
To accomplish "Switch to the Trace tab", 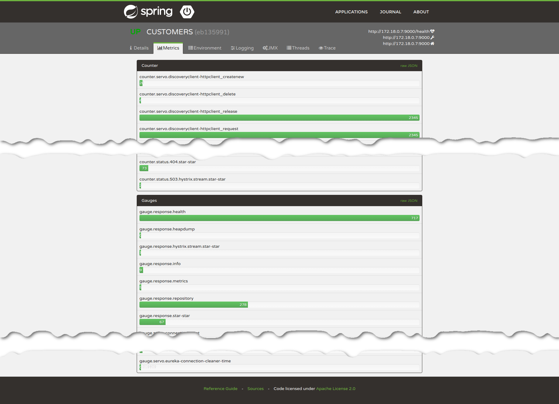I will (327, 48).
